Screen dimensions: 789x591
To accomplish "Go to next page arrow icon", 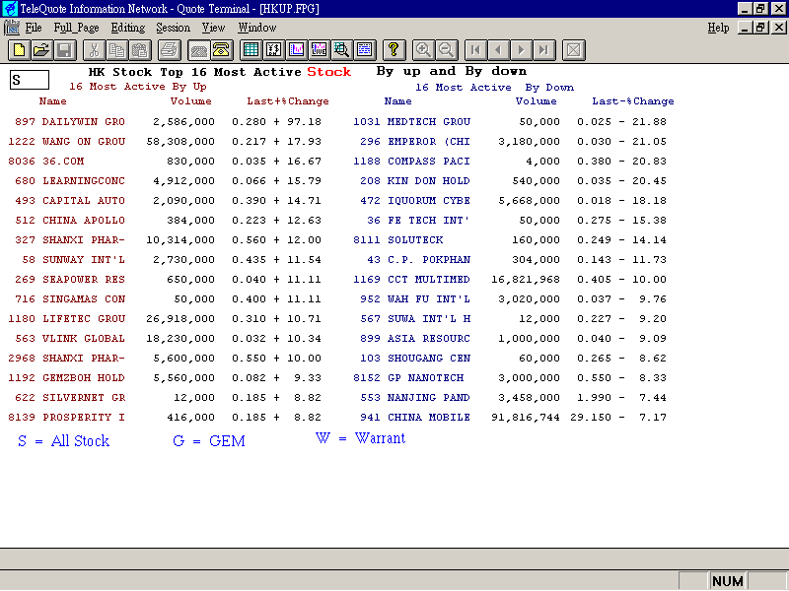I will pyautogui.click(x=522, y=50).
